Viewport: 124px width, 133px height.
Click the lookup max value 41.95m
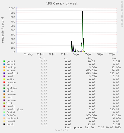116,67
